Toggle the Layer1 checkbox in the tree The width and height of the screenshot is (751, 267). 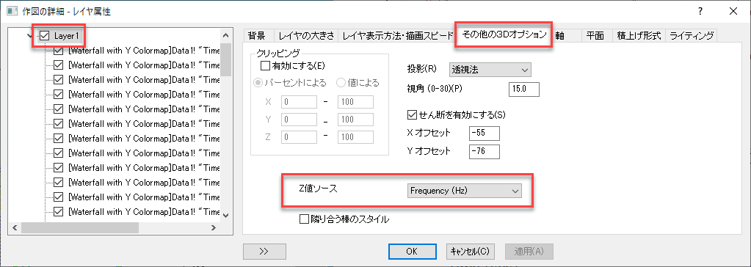pyautogui.click(x=45, y=35)
